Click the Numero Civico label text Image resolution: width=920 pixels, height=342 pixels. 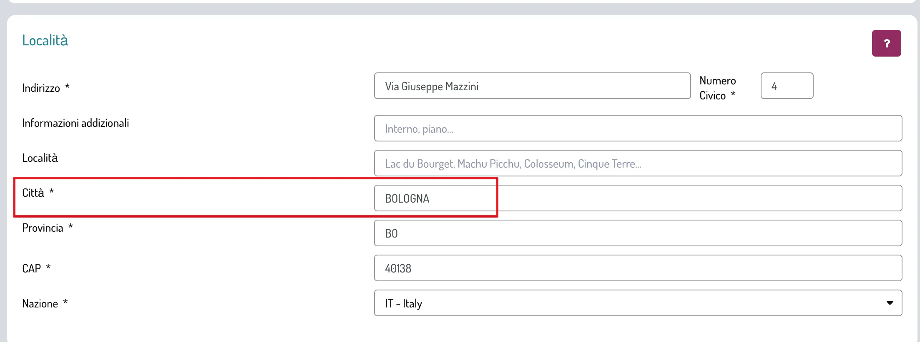pyautogui.click(x=717, y=88)
